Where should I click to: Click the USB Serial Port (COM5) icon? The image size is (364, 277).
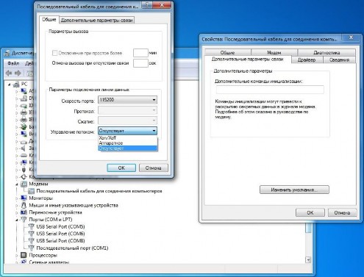(31, 226)
